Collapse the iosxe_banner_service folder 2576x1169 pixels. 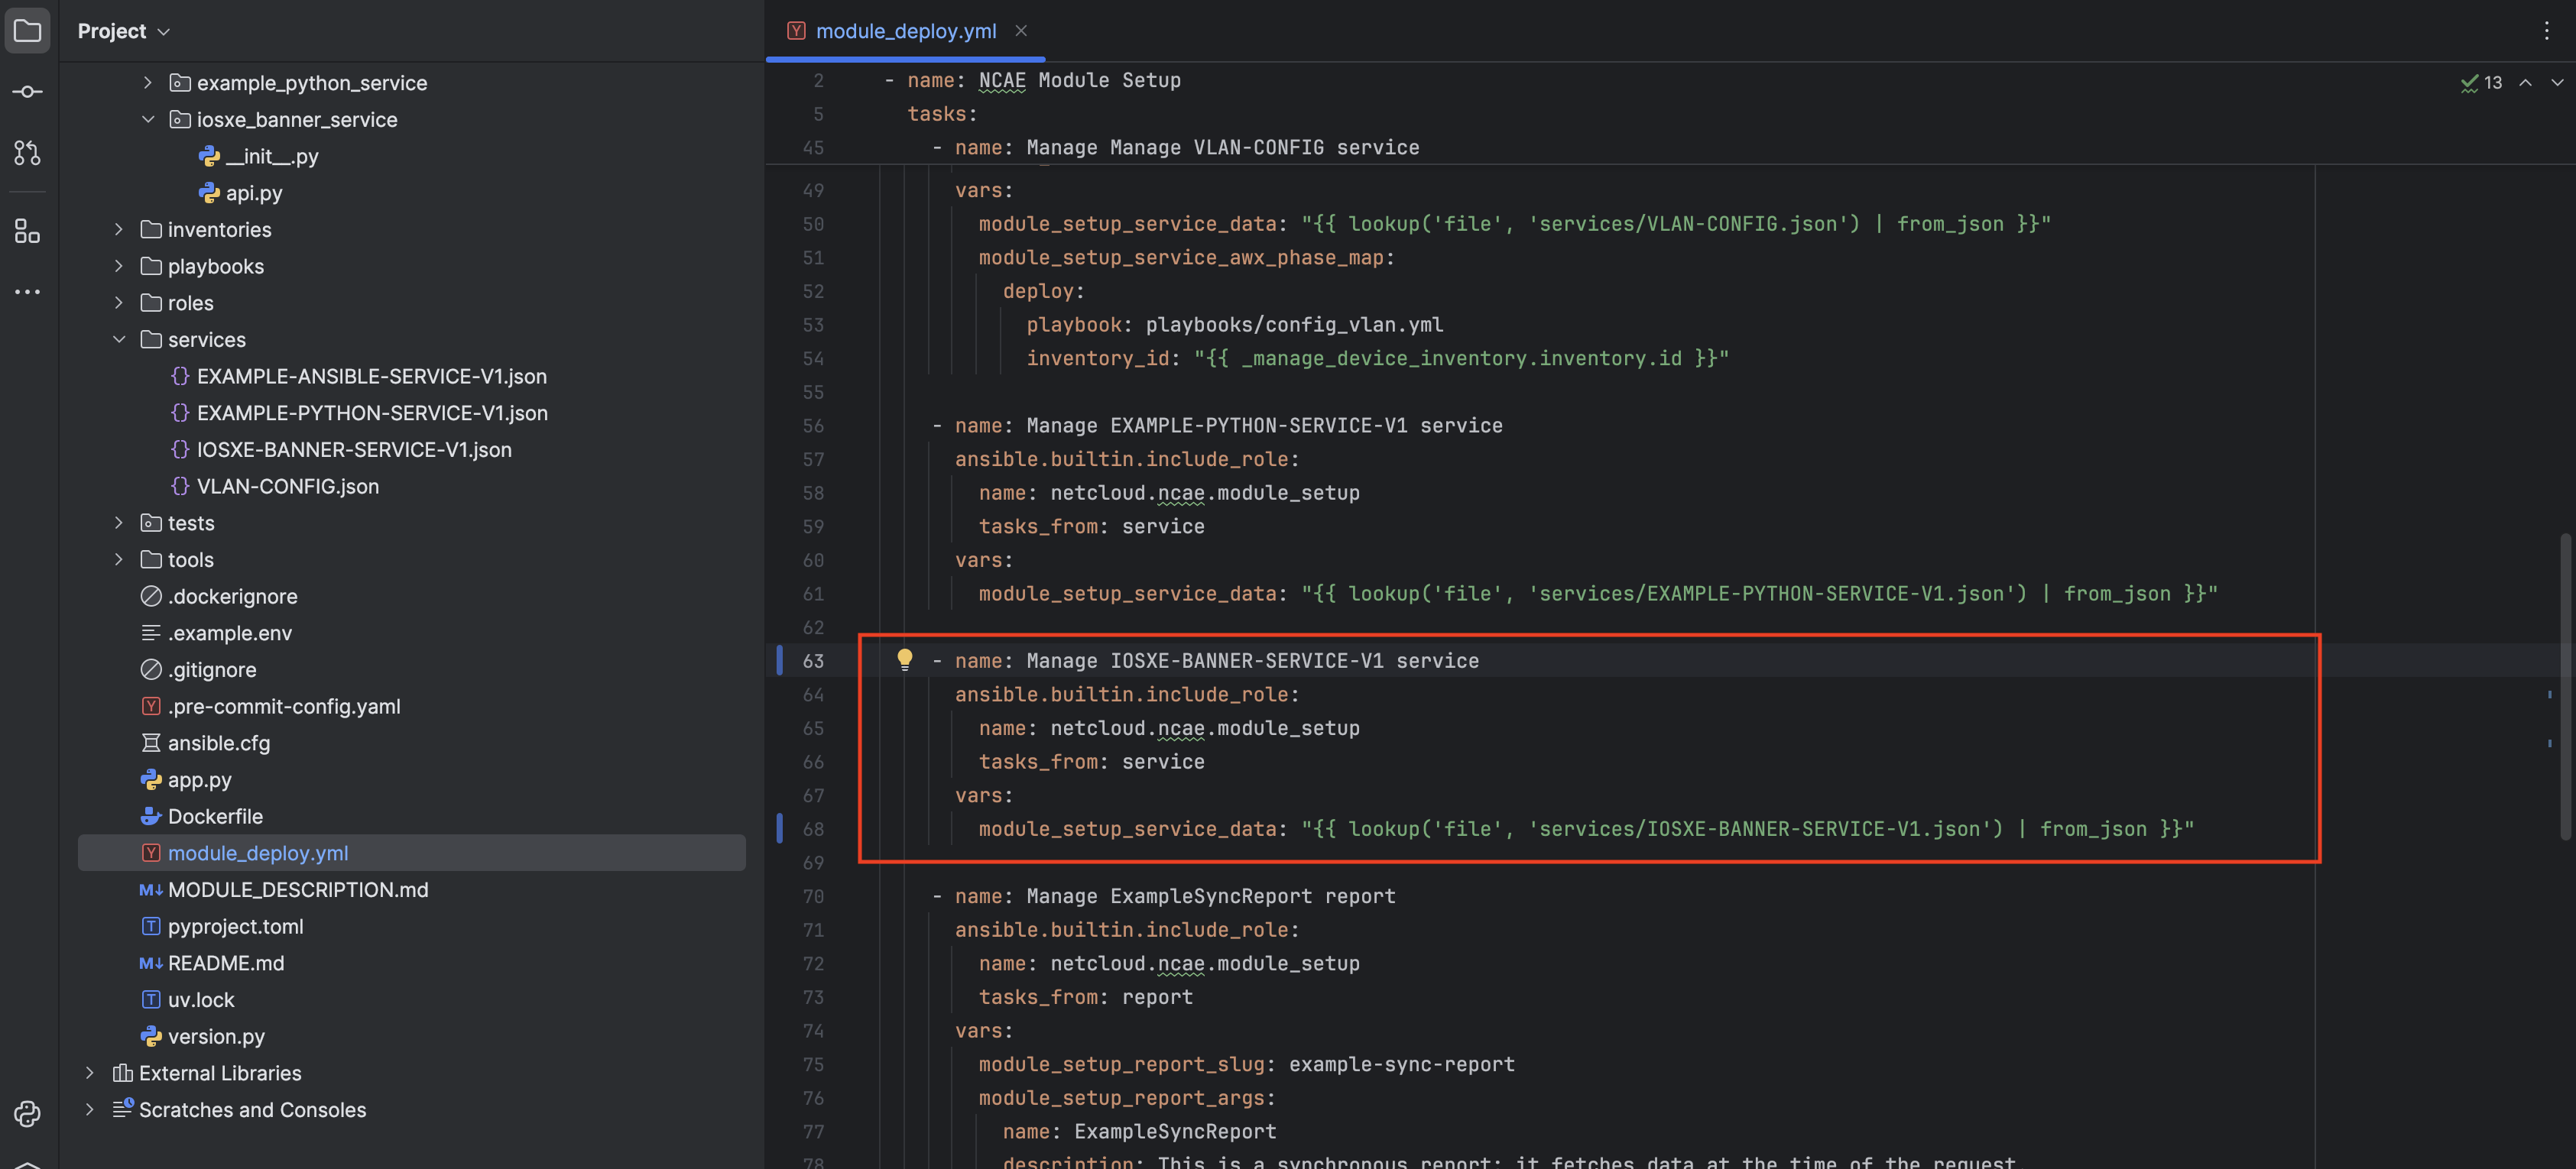tap(148, 120)
